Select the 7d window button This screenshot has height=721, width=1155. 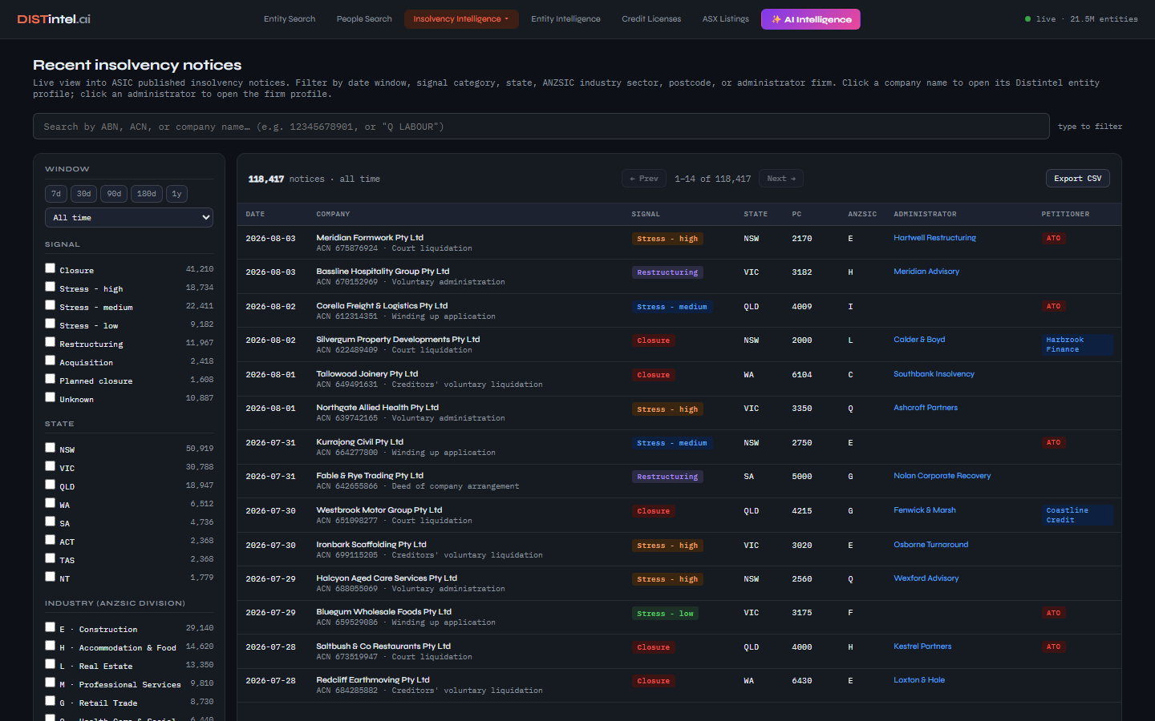coord(56,194)
